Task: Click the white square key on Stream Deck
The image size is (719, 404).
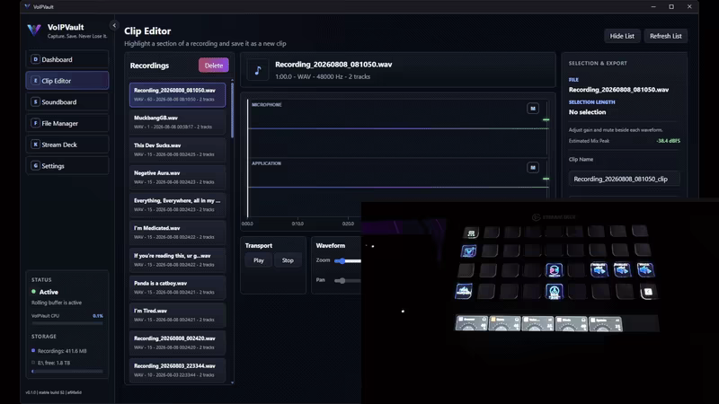Action: tap(648, 292)
